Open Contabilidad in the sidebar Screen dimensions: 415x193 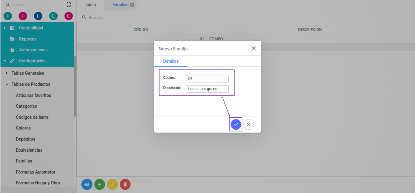(31, 28)
